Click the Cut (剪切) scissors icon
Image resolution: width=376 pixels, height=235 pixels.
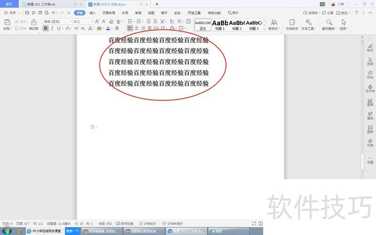pyautogui.click(x=17, y=22)
